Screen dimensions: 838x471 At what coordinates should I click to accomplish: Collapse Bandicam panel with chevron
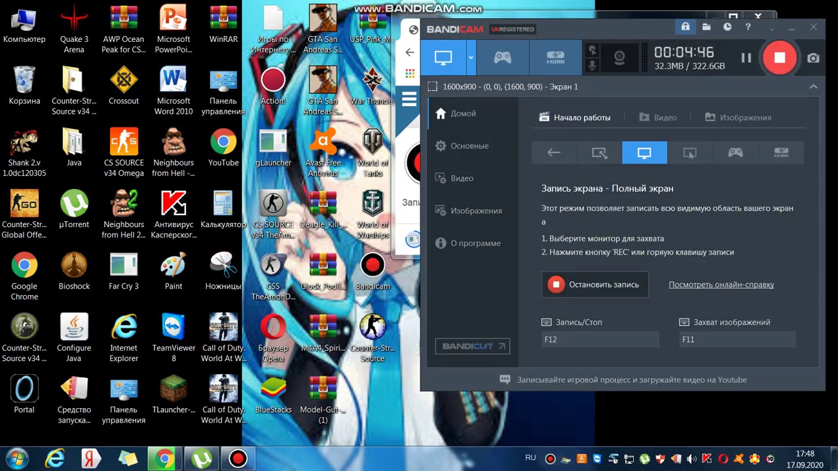[813, 86]
